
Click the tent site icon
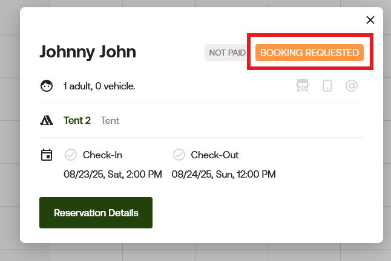pos(47,120)
